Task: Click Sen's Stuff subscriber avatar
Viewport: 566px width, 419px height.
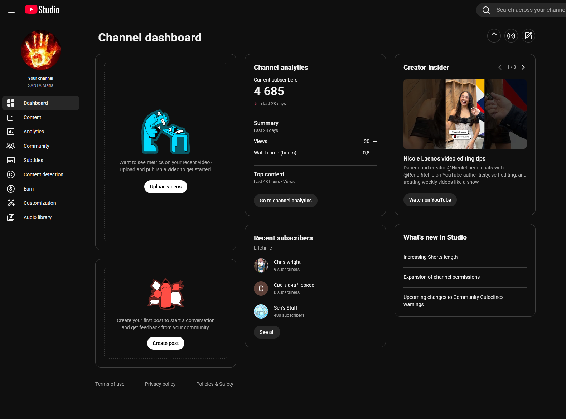Action: coord(261,311)
